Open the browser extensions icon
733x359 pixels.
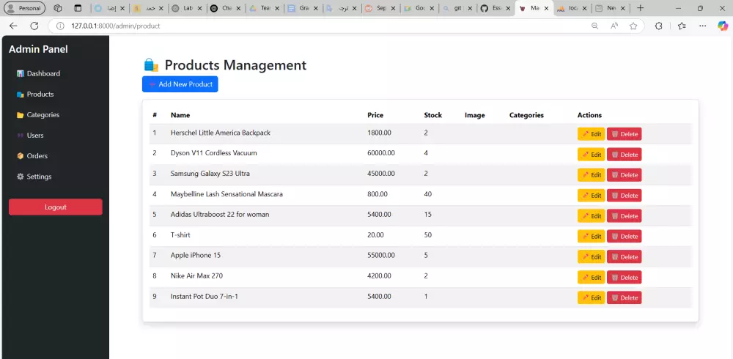click(x=658, y=26)
